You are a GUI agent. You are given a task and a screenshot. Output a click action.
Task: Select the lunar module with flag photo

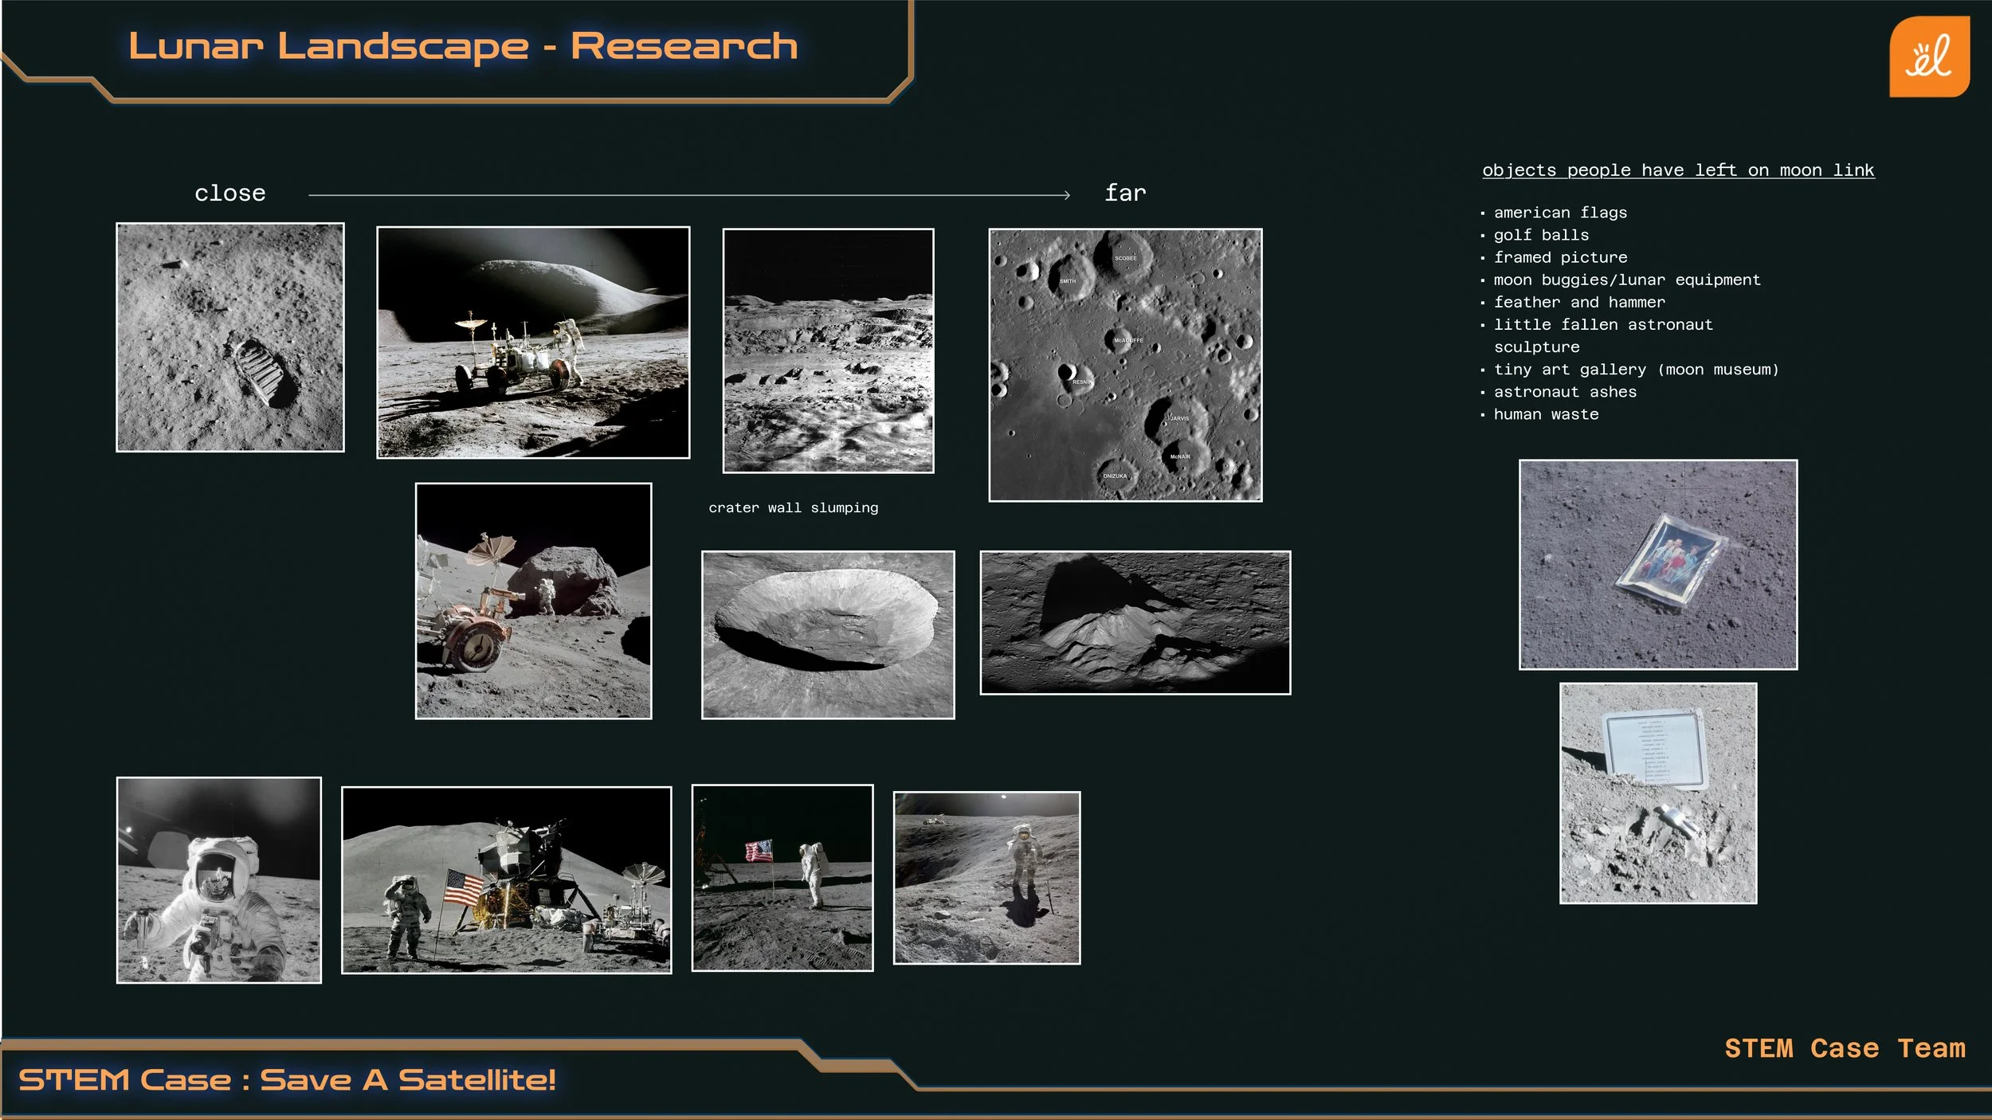click(506, 879)
